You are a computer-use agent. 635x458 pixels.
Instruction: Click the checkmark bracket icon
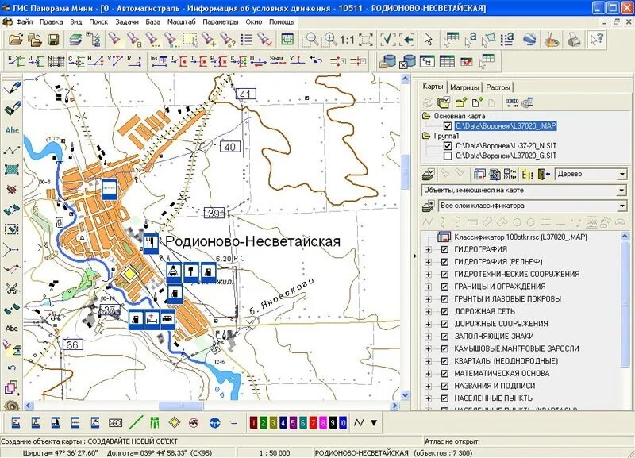coord(387,39)
